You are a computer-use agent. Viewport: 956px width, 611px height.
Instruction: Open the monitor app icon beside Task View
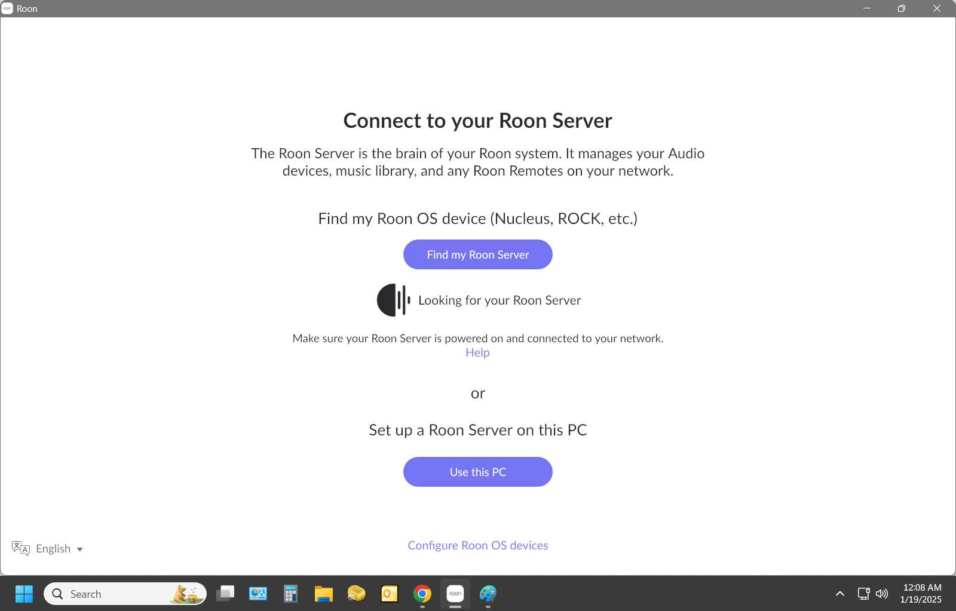pyautogui.click(x=258, y=594)
